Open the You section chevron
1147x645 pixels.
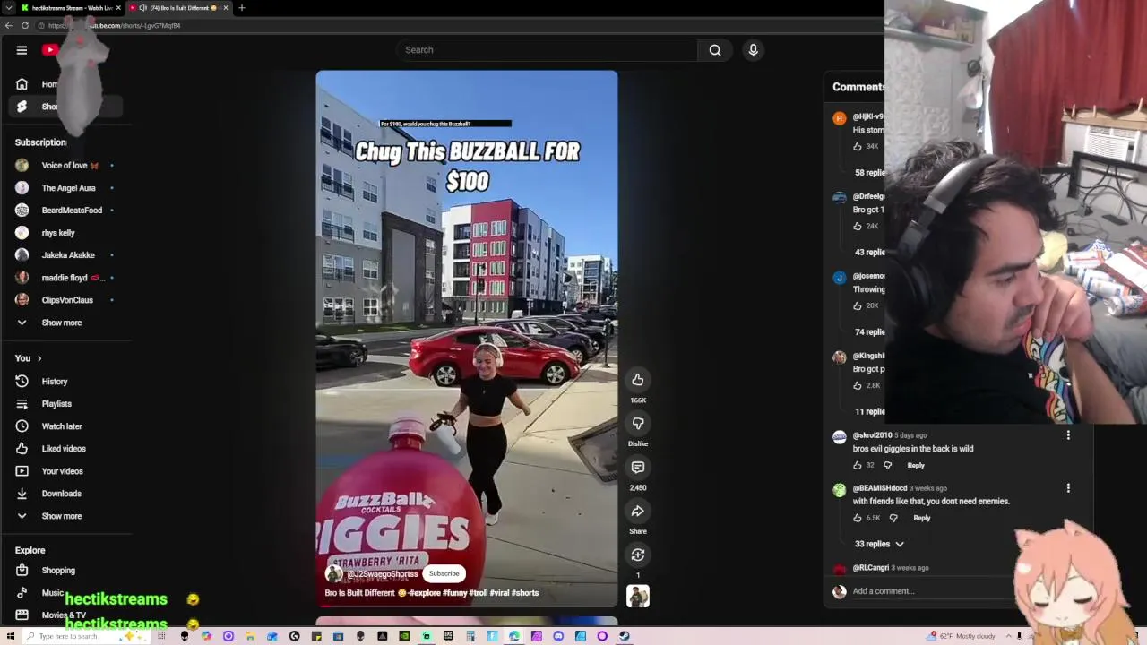pos(39,358)
